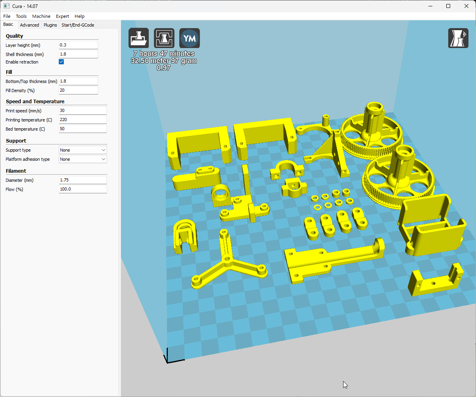
Task: Open the Platform adhesion type dropdown
Action: [83, 159]
